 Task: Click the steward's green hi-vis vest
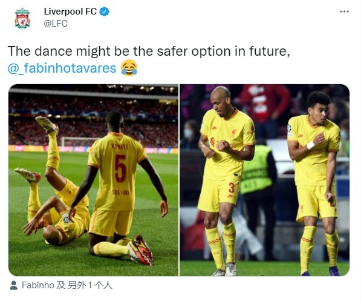256,169
